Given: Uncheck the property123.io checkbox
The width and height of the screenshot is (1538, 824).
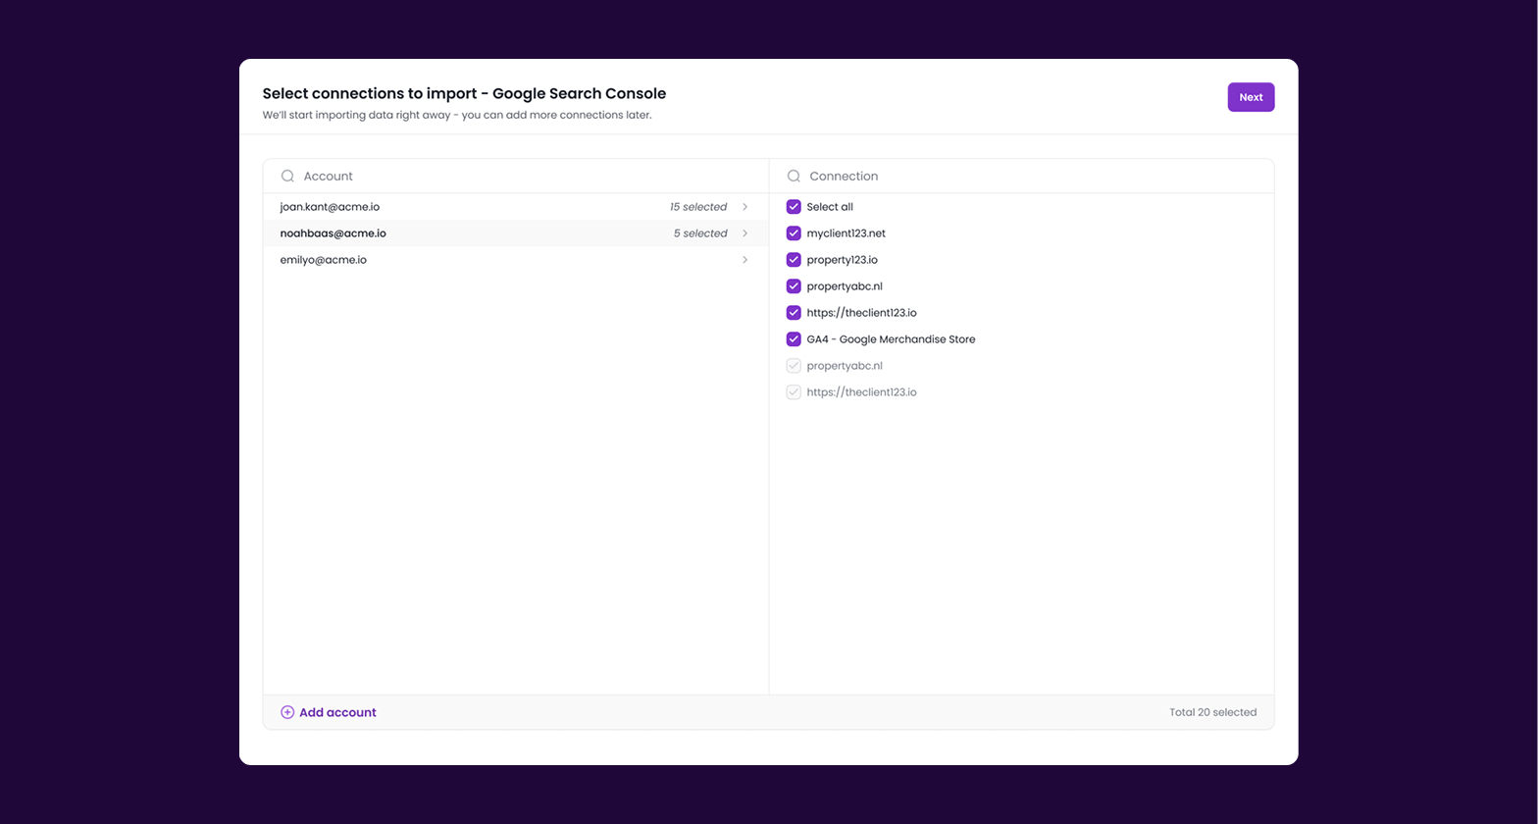Looking at the screenshot, I should (x=794, y=260).
